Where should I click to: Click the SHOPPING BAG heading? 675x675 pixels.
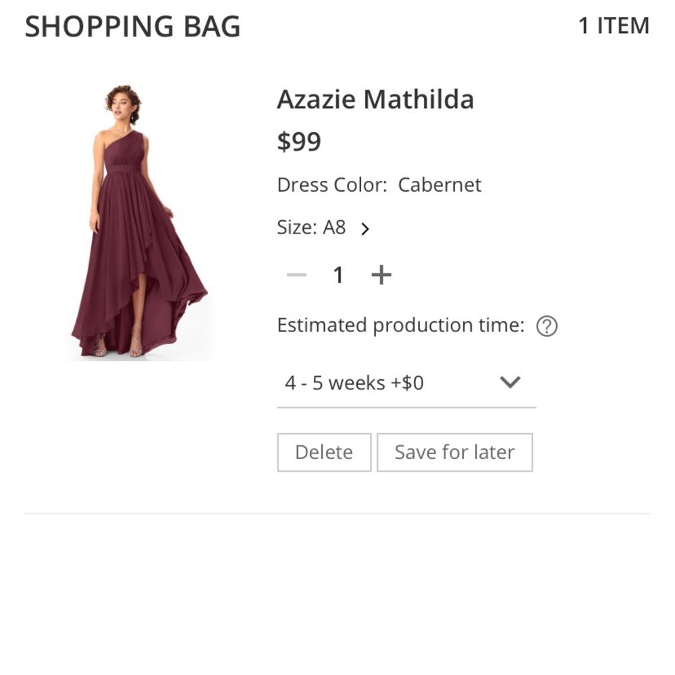pos(132,27)
